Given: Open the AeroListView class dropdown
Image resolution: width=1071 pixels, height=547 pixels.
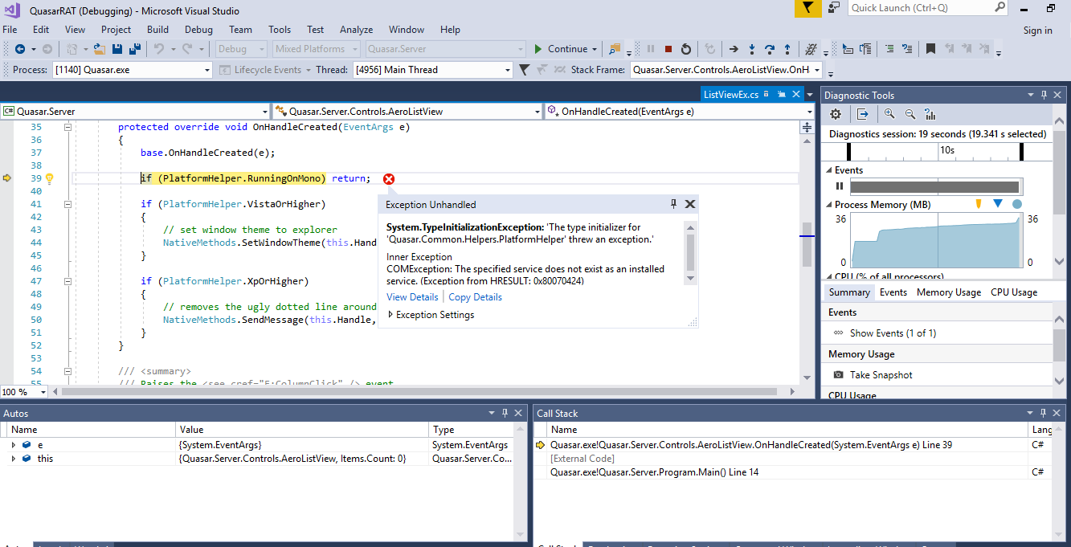Looking at the screenshot, I should pos(537,112).
